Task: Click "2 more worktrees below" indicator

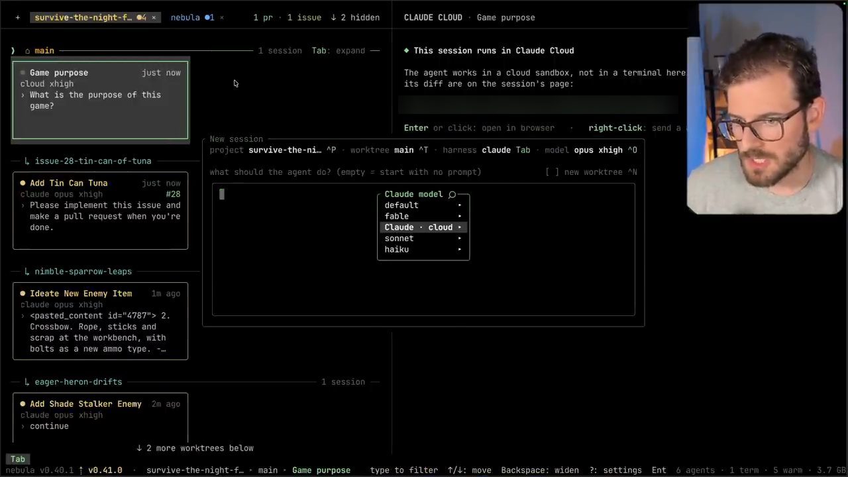Action: pyautogui.click(x=195, y=449)
